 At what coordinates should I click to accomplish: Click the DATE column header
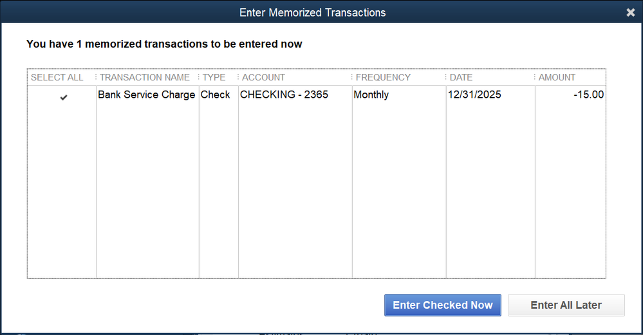461,77
